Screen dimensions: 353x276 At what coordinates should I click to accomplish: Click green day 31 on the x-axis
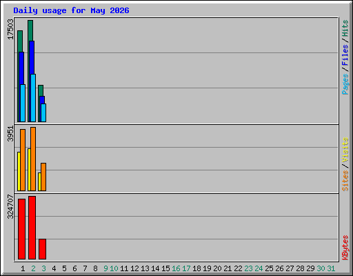pos(331,268)
